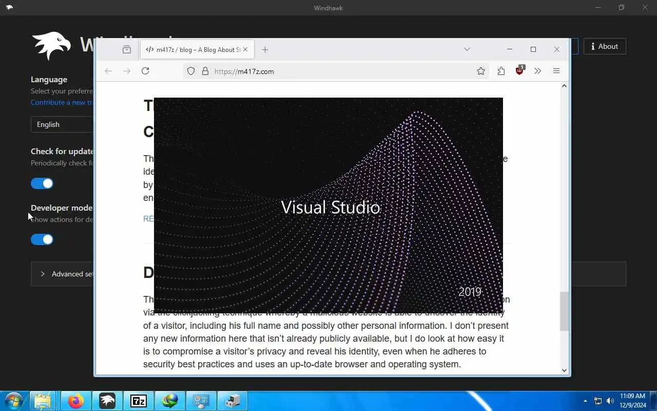Screen dimensions: 657x411
Task: View site security padlock info
Action: click(x=205, y=71)
